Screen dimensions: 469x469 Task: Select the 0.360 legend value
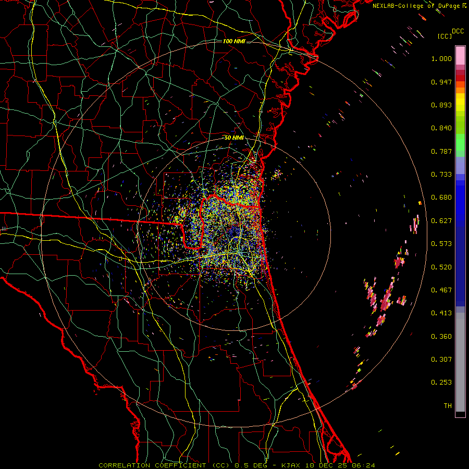[x=441, y=337]
